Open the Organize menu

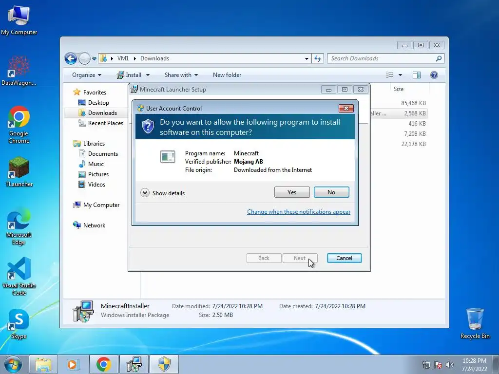click(x=87, y=75)
